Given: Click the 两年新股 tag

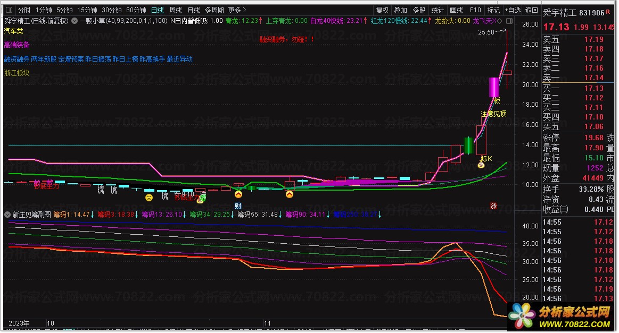Looking at the screenshot, I should (x=44, y=59).
